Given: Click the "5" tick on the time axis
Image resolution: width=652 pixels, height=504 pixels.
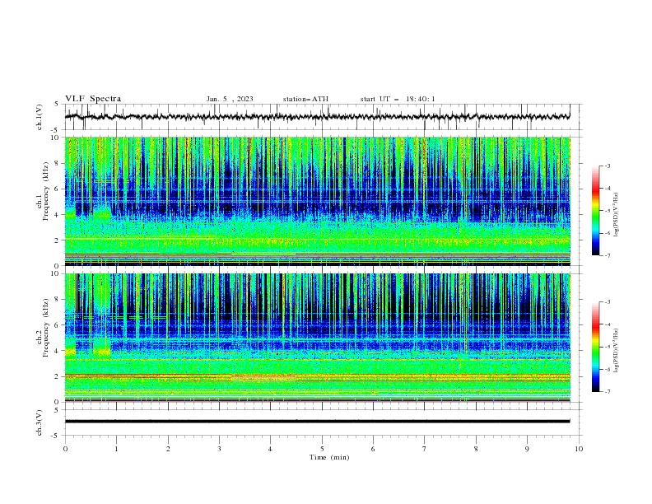Looking at the screenshot, I should [322, 449].
